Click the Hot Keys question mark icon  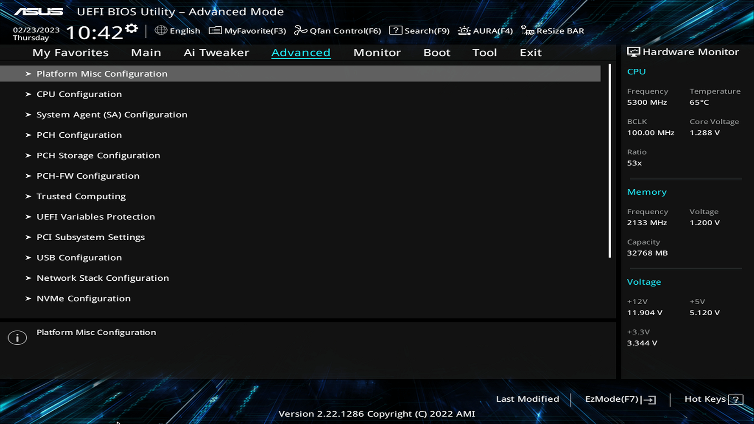735,400
